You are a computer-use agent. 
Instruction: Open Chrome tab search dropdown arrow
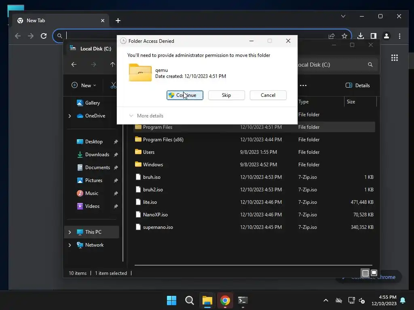(x=343, y=16)
